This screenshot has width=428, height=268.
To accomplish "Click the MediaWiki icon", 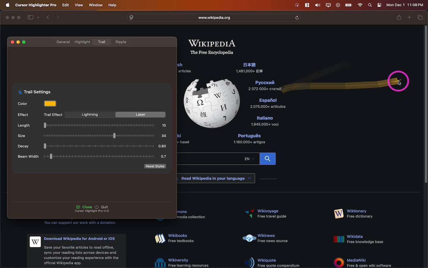I will [339, 263].
